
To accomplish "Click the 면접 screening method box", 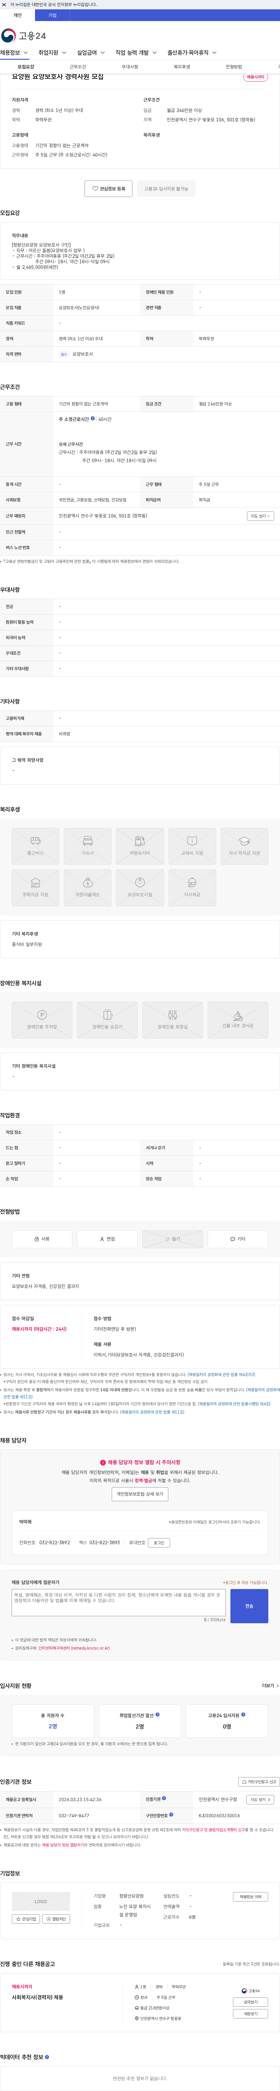I will click(107, 1239).
